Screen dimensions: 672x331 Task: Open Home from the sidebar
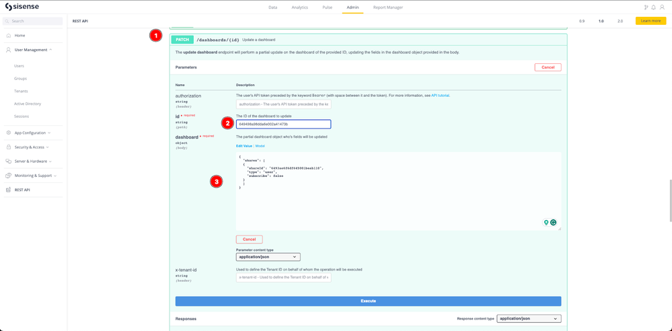(20, 35)
